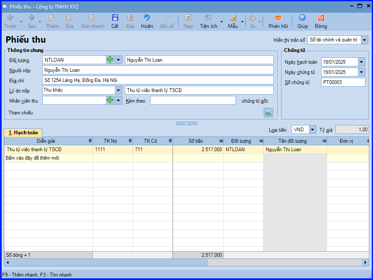
Task: Click the Sửa nhanh quick edit icon
Action: coord(92,22)
